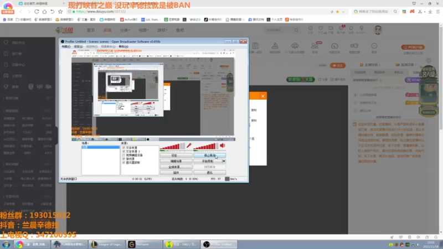Open 设定 menu in OBS menu bar
Viewport: 443px width, 249px height.
tap(78, 46)
